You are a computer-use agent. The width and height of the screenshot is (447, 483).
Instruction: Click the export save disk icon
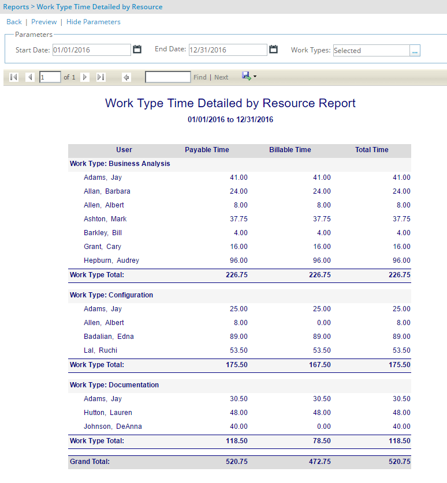[247, 76]
